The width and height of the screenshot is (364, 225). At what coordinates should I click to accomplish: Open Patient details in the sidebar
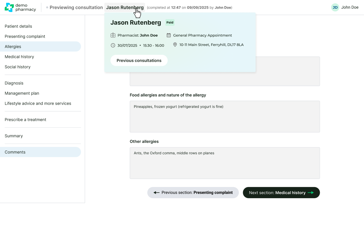[18, 26]
